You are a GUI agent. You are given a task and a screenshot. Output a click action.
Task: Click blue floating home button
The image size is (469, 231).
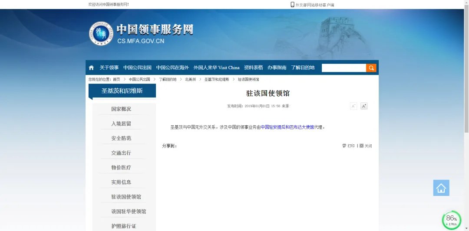click(x=441, y=188)
